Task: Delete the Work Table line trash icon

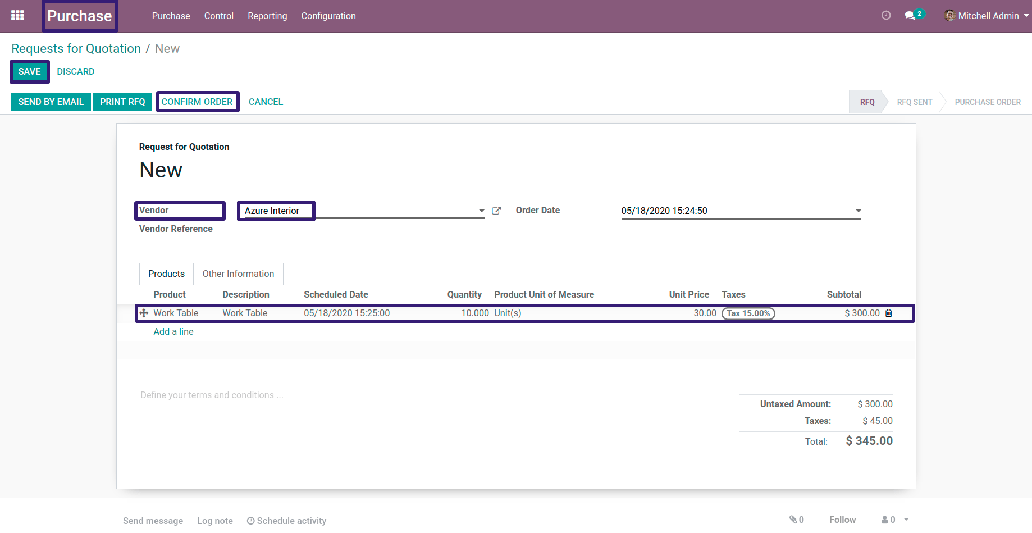Action: pyautogui.click(x=889, y=313)
